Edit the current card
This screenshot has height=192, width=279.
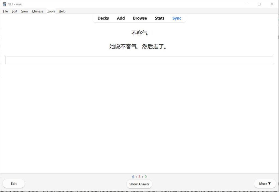coord(14,184)
